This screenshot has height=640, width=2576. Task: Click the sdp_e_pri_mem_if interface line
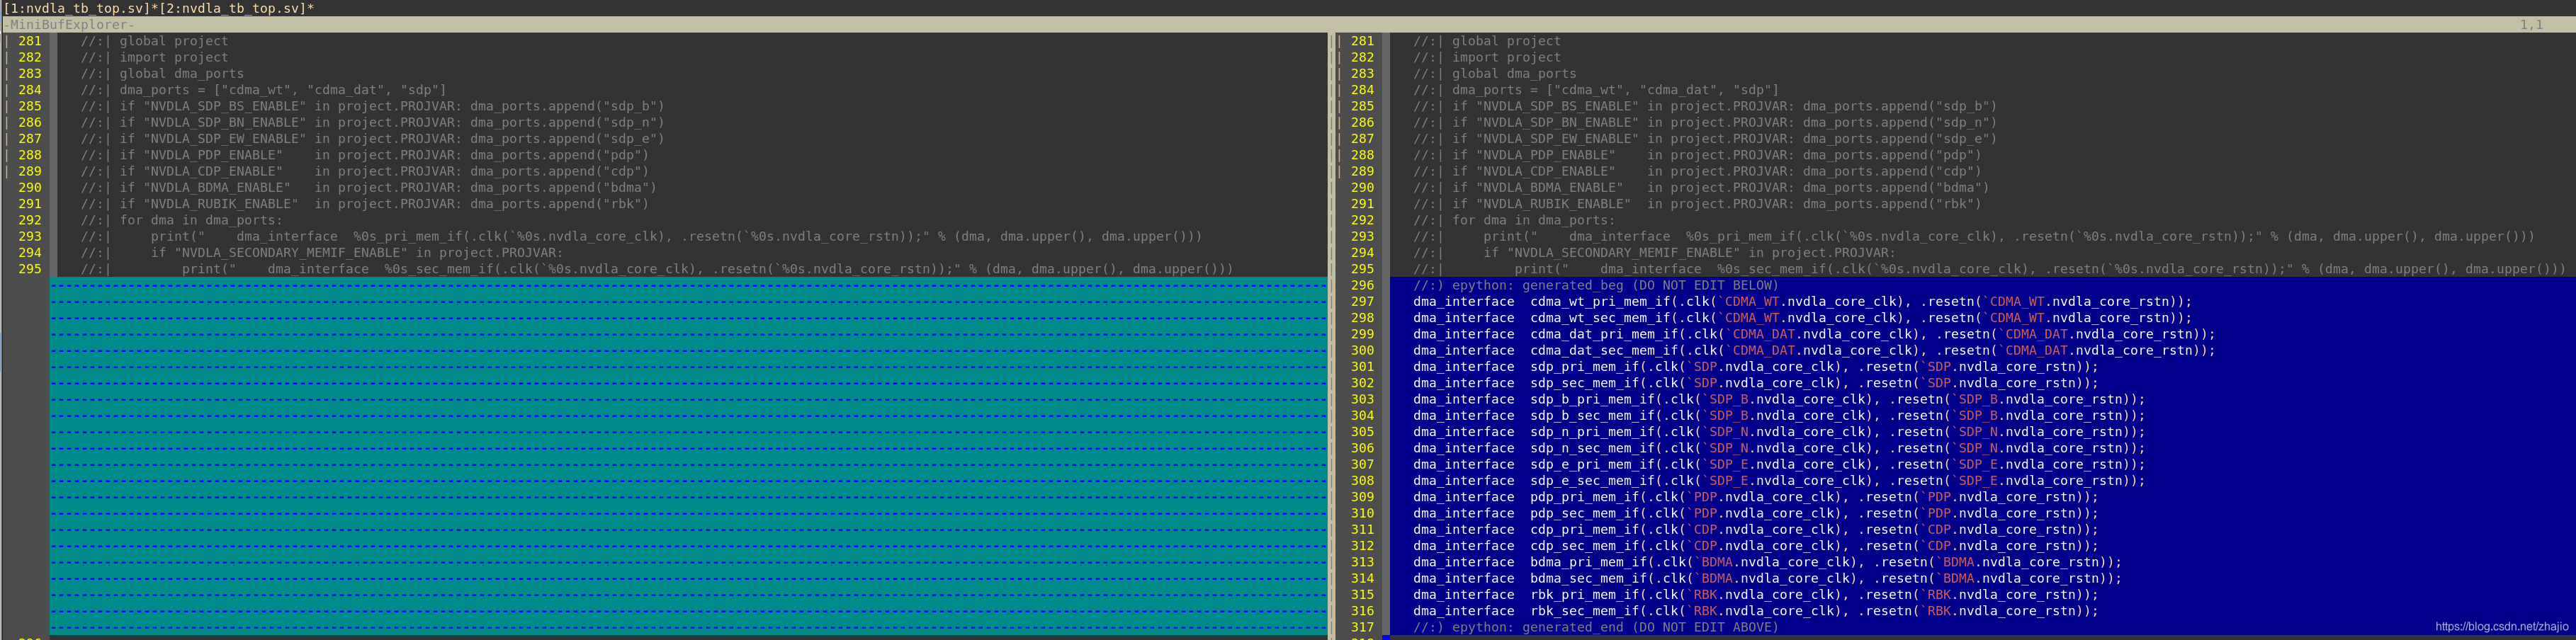(x=1779, y=464)
